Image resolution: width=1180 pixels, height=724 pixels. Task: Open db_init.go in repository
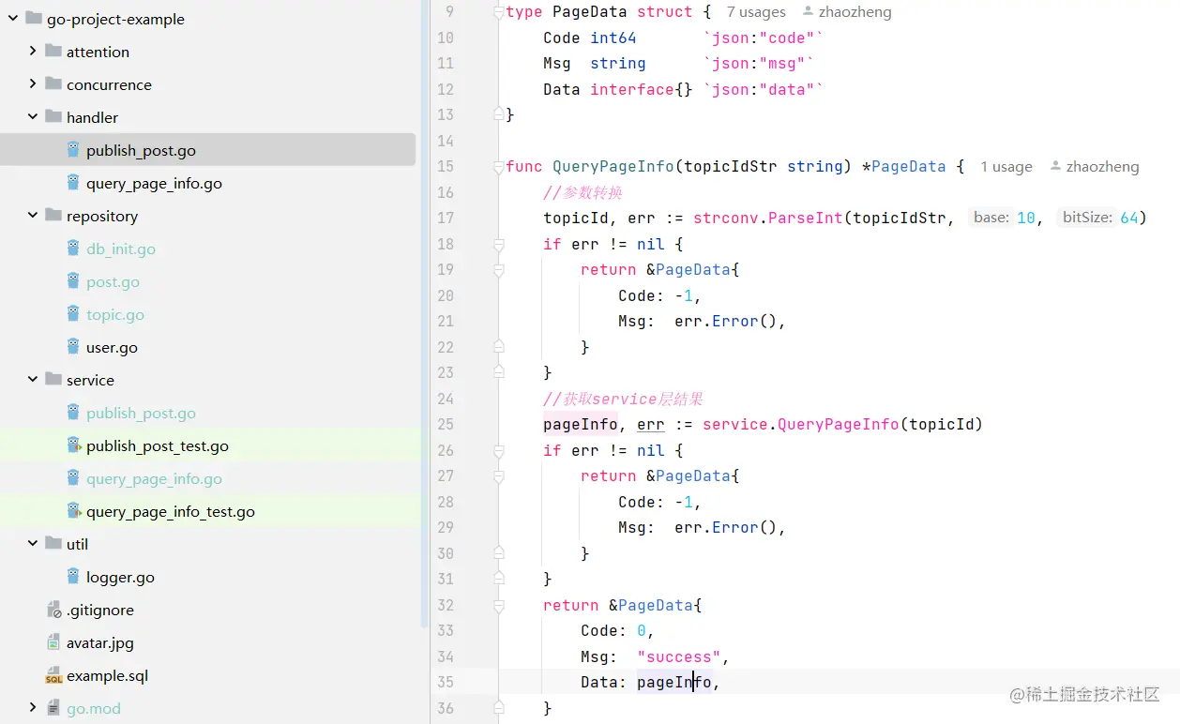(x=121, y=249)
